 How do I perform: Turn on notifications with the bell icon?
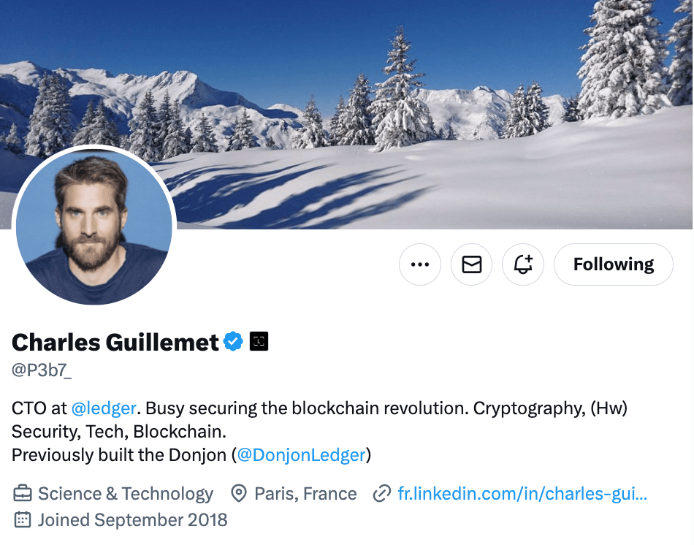point(524,264)
